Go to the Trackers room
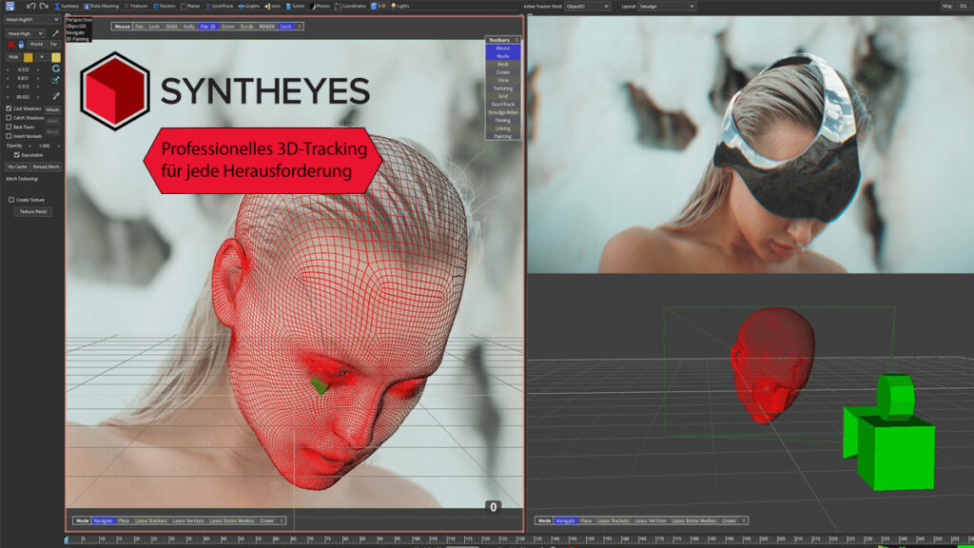974x548 pixels. click(x=165, y=7)
